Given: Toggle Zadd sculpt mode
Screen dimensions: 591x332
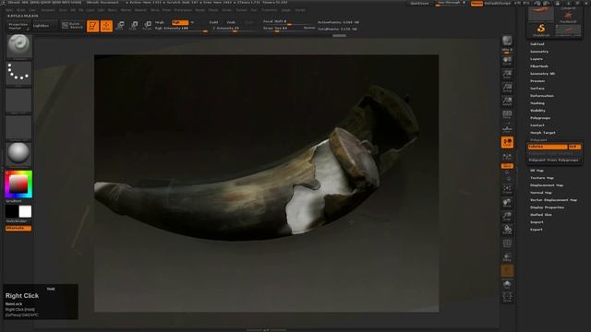Looking at the screenshot, I should 213,22.
